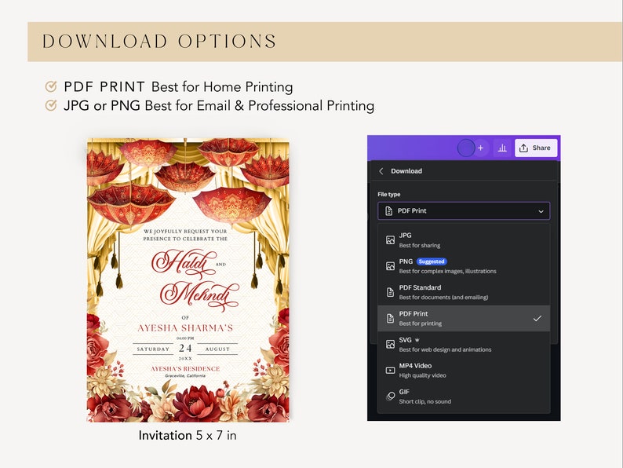This screenshot has height=468, width=623.
Task: Click the PDF Print document icon
Action: (x=390, y=319)
